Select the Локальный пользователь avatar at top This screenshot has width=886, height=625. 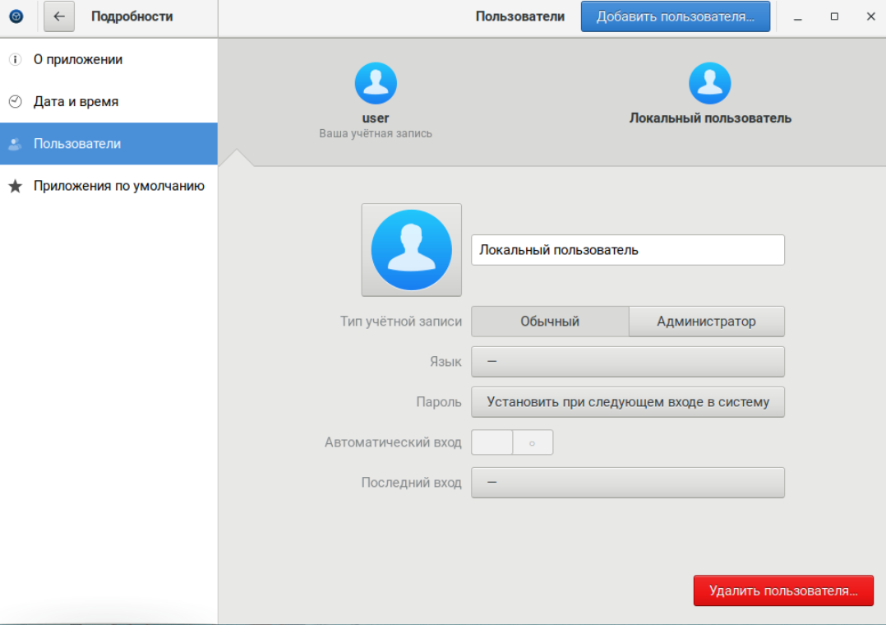click(x=709, y=84)
